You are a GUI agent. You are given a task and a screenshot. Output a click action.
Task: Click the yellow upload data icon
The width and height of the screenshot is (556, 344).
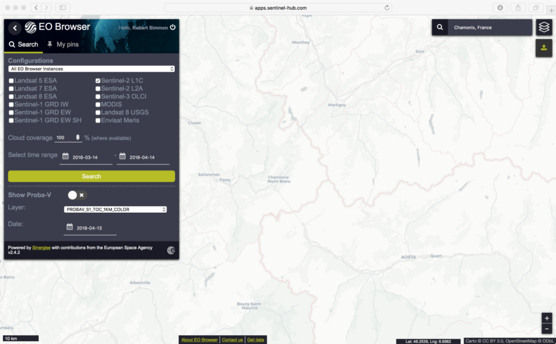pyautogui.click(x=544, y=48)
